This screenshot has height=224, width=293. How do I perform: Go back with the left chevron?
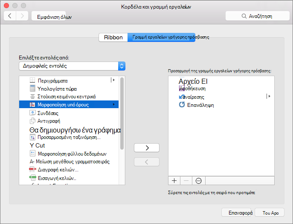click(10, 16)
